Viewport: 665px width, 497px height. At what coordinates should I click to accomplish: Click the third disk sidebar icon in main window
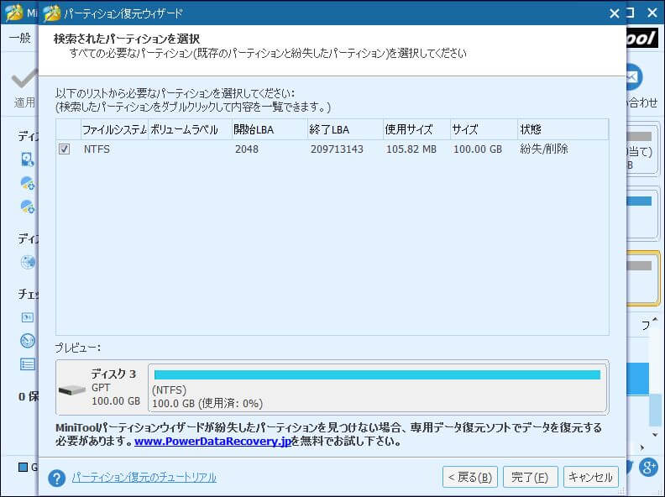click(x=28, y=207)
